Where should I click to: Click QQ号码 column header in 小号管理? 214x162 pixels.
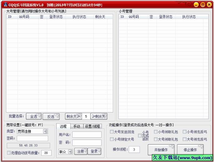[138, 17]
